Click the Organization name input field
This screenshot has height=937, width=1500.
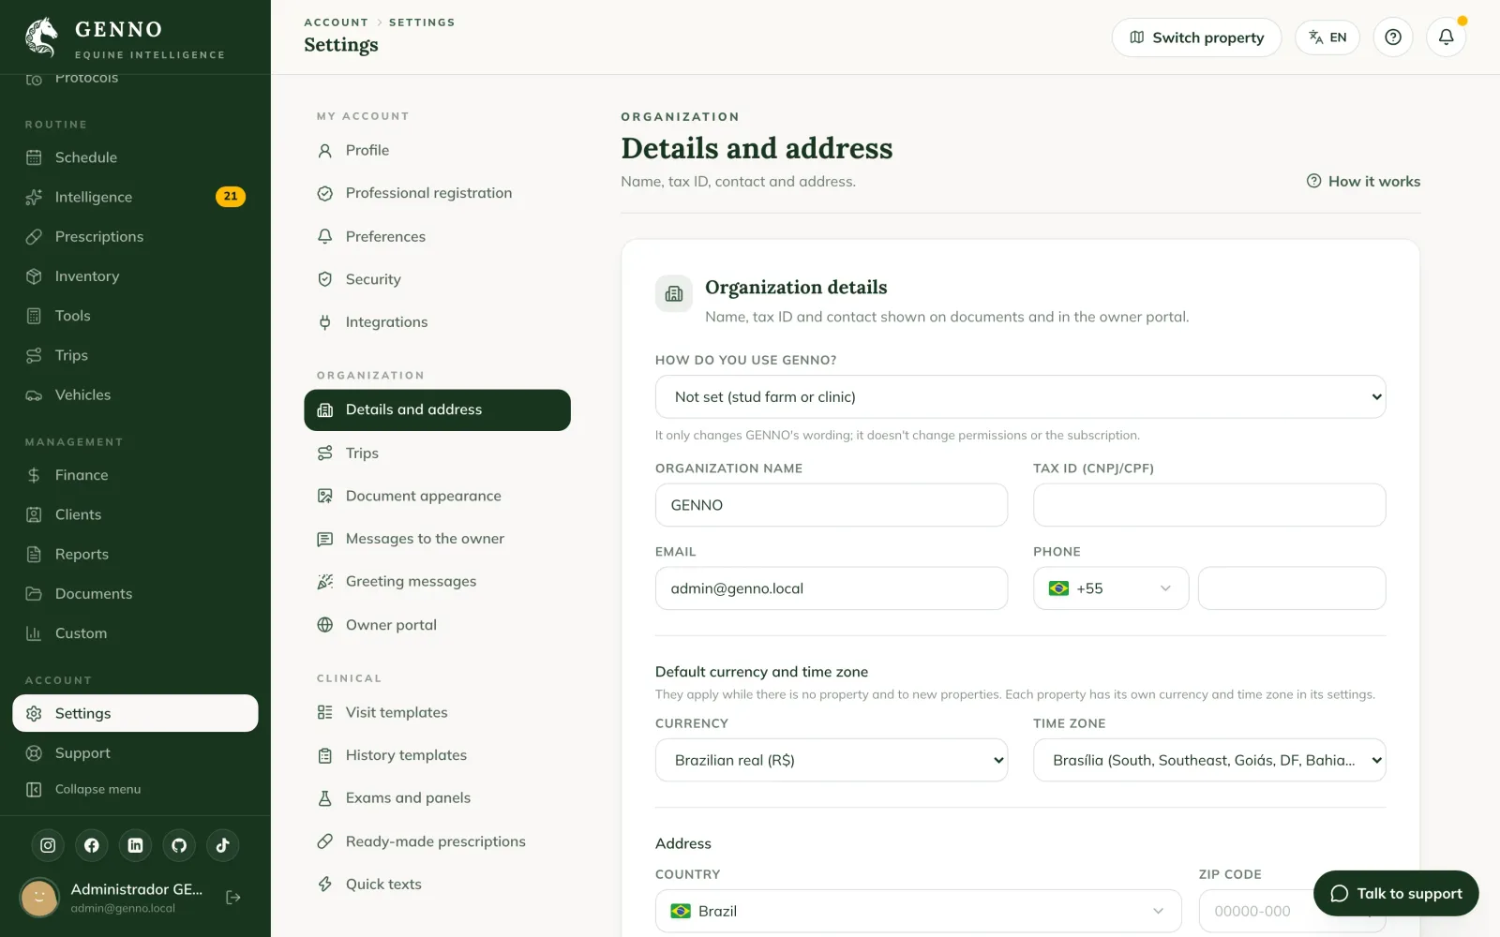coord(832,505)
